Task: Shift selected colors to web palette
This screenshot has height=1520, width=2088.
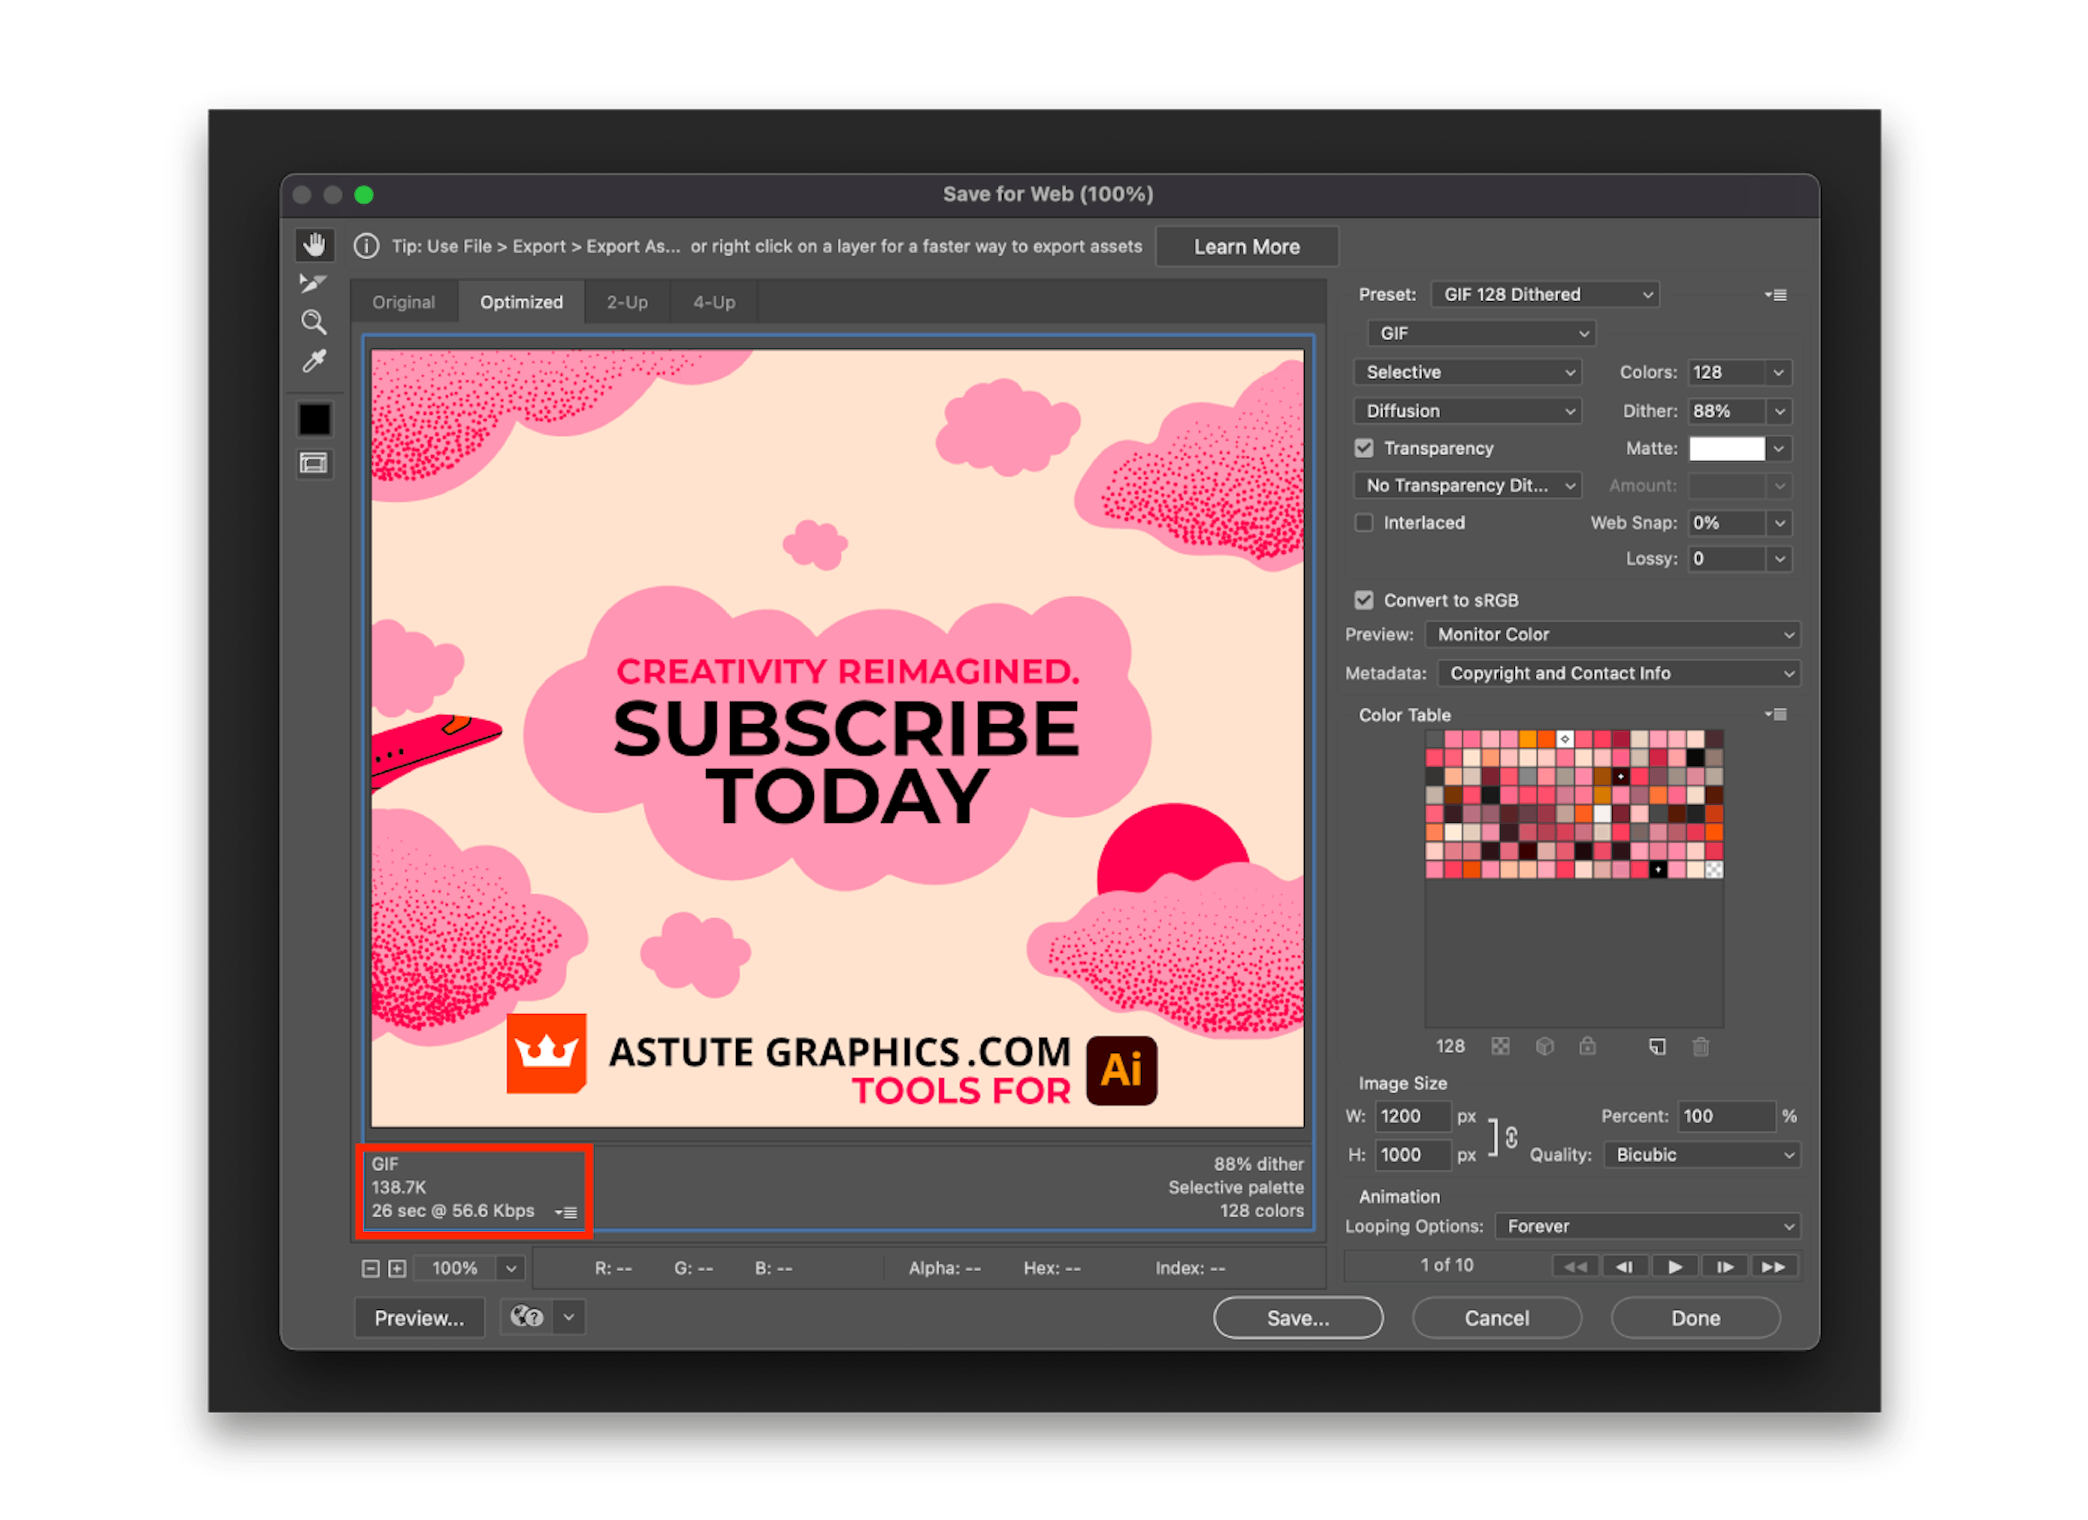Action: click(x=1543, y=1046)
